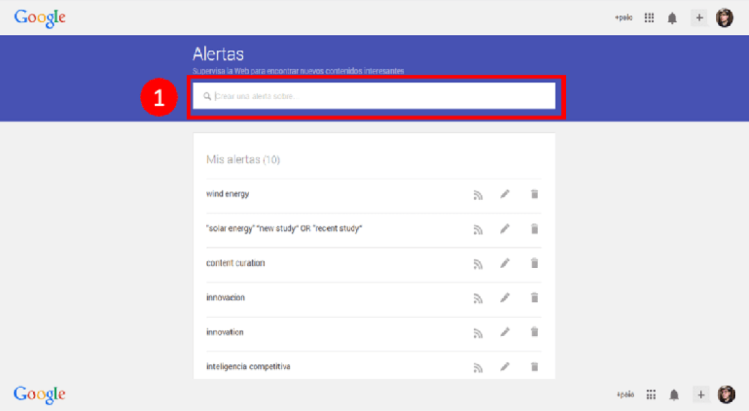749x411 pixels.
Task: Click the Google logo top left
Action: point(39,18)
